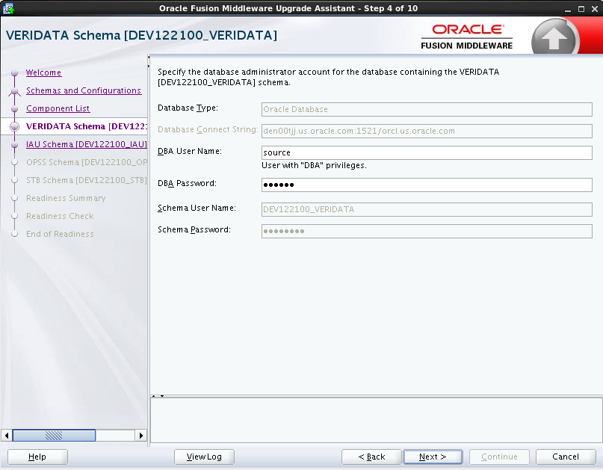
Task: Click the navigation pane left scroll arrow
Action: pos(7,436)
